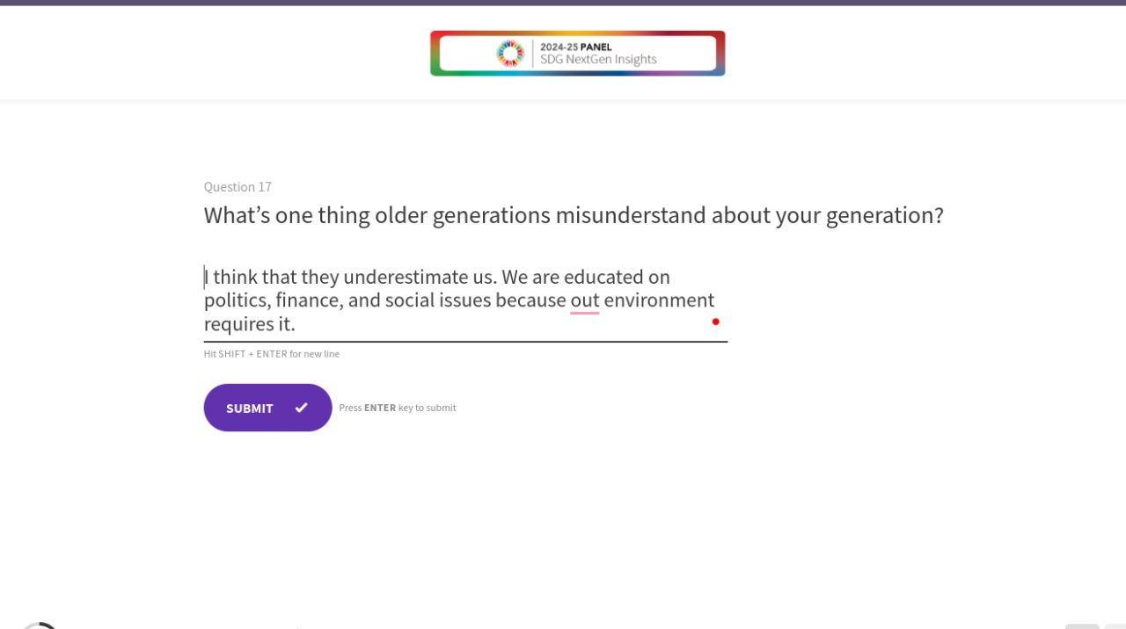Click the "Press ENTER key to submit" hint
The image size is (1126, 629).
pyautogui.click(x=398, y=408)
